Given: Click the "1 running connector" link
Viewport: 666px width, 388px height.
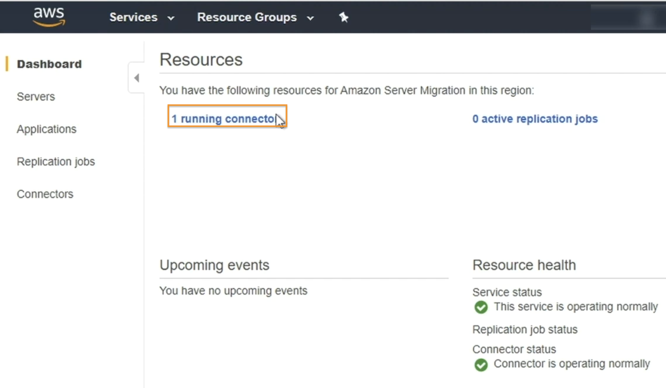Looking at the screenshot, I should (223, 119).
